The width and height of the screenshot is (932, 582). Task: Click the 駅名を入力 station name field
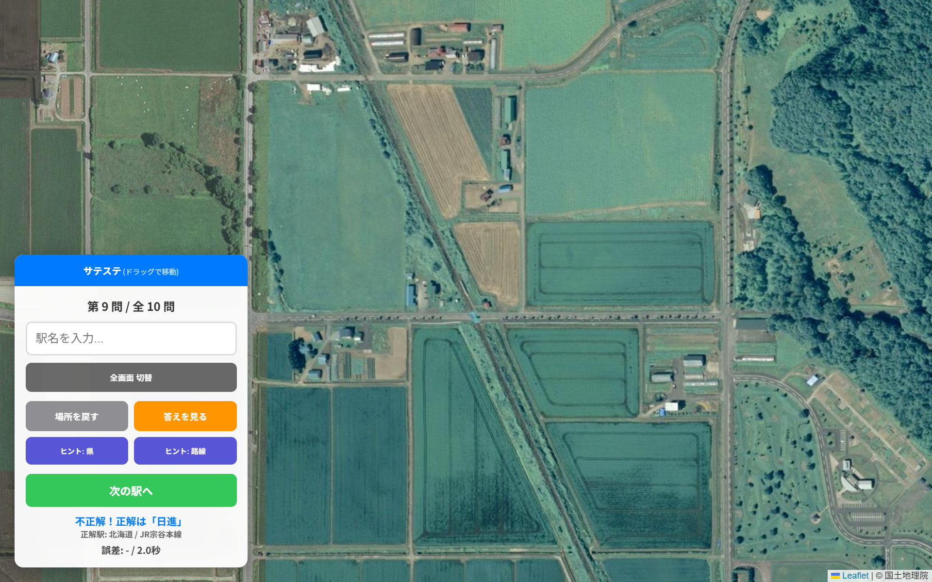click(131, 338)
